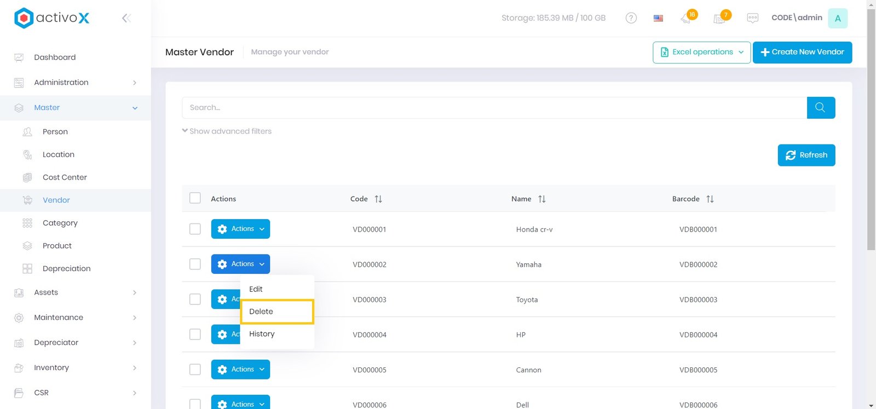Open notifications bell with badge 16
The height and width of the screenshot is (409, 876).
[x=687, y=18]
